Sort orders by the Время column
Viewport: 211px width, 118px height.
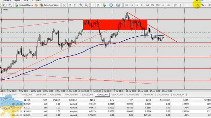[27, 100]
